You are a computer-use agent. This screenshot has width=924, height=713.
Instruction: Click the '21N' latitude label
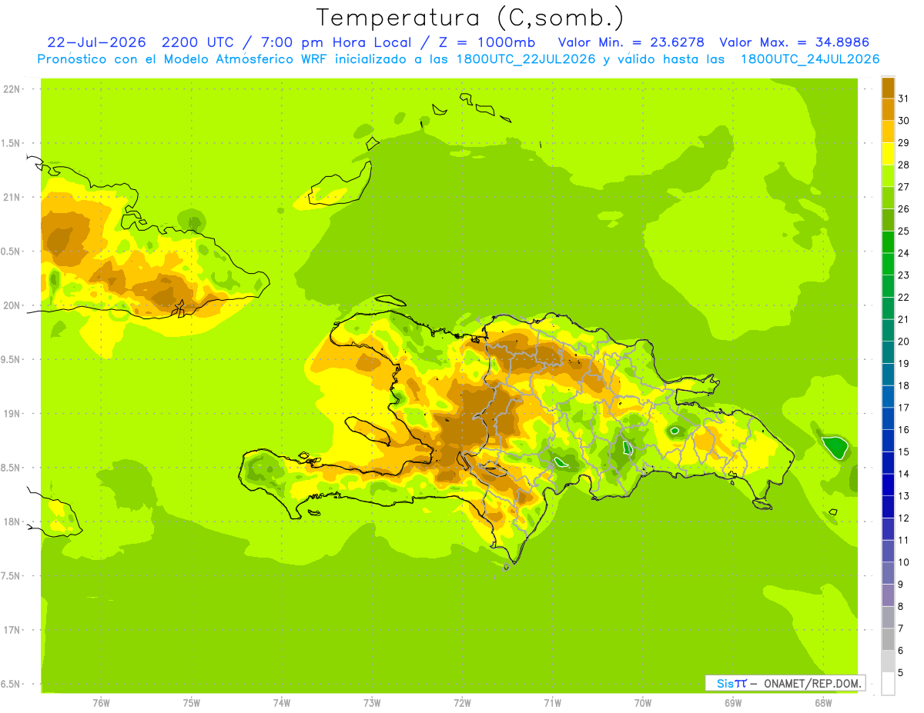coord(13,197)
